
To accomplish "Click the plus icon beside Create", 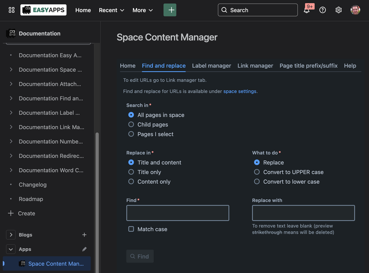I will 11,213.
